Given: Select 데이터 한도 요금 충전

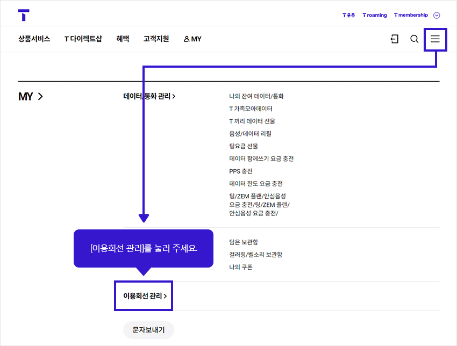Looking at the screenshot, I should [x=256, y=184].
